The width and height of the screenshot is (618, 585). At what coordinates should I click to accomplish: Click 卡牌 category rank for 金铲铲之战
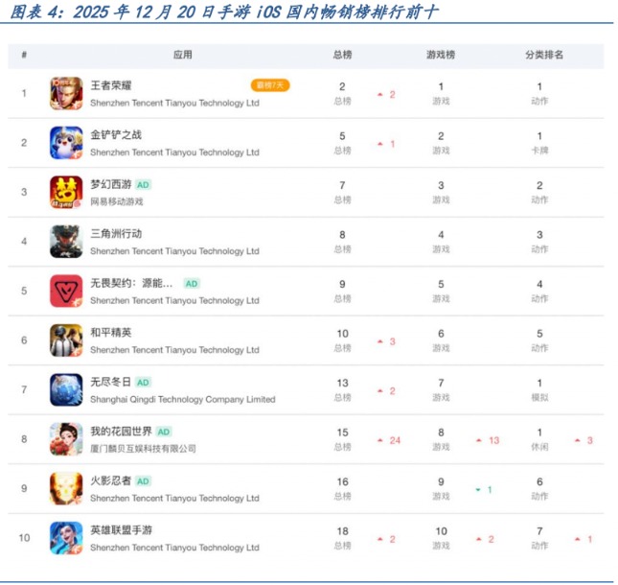pos(539,151)
